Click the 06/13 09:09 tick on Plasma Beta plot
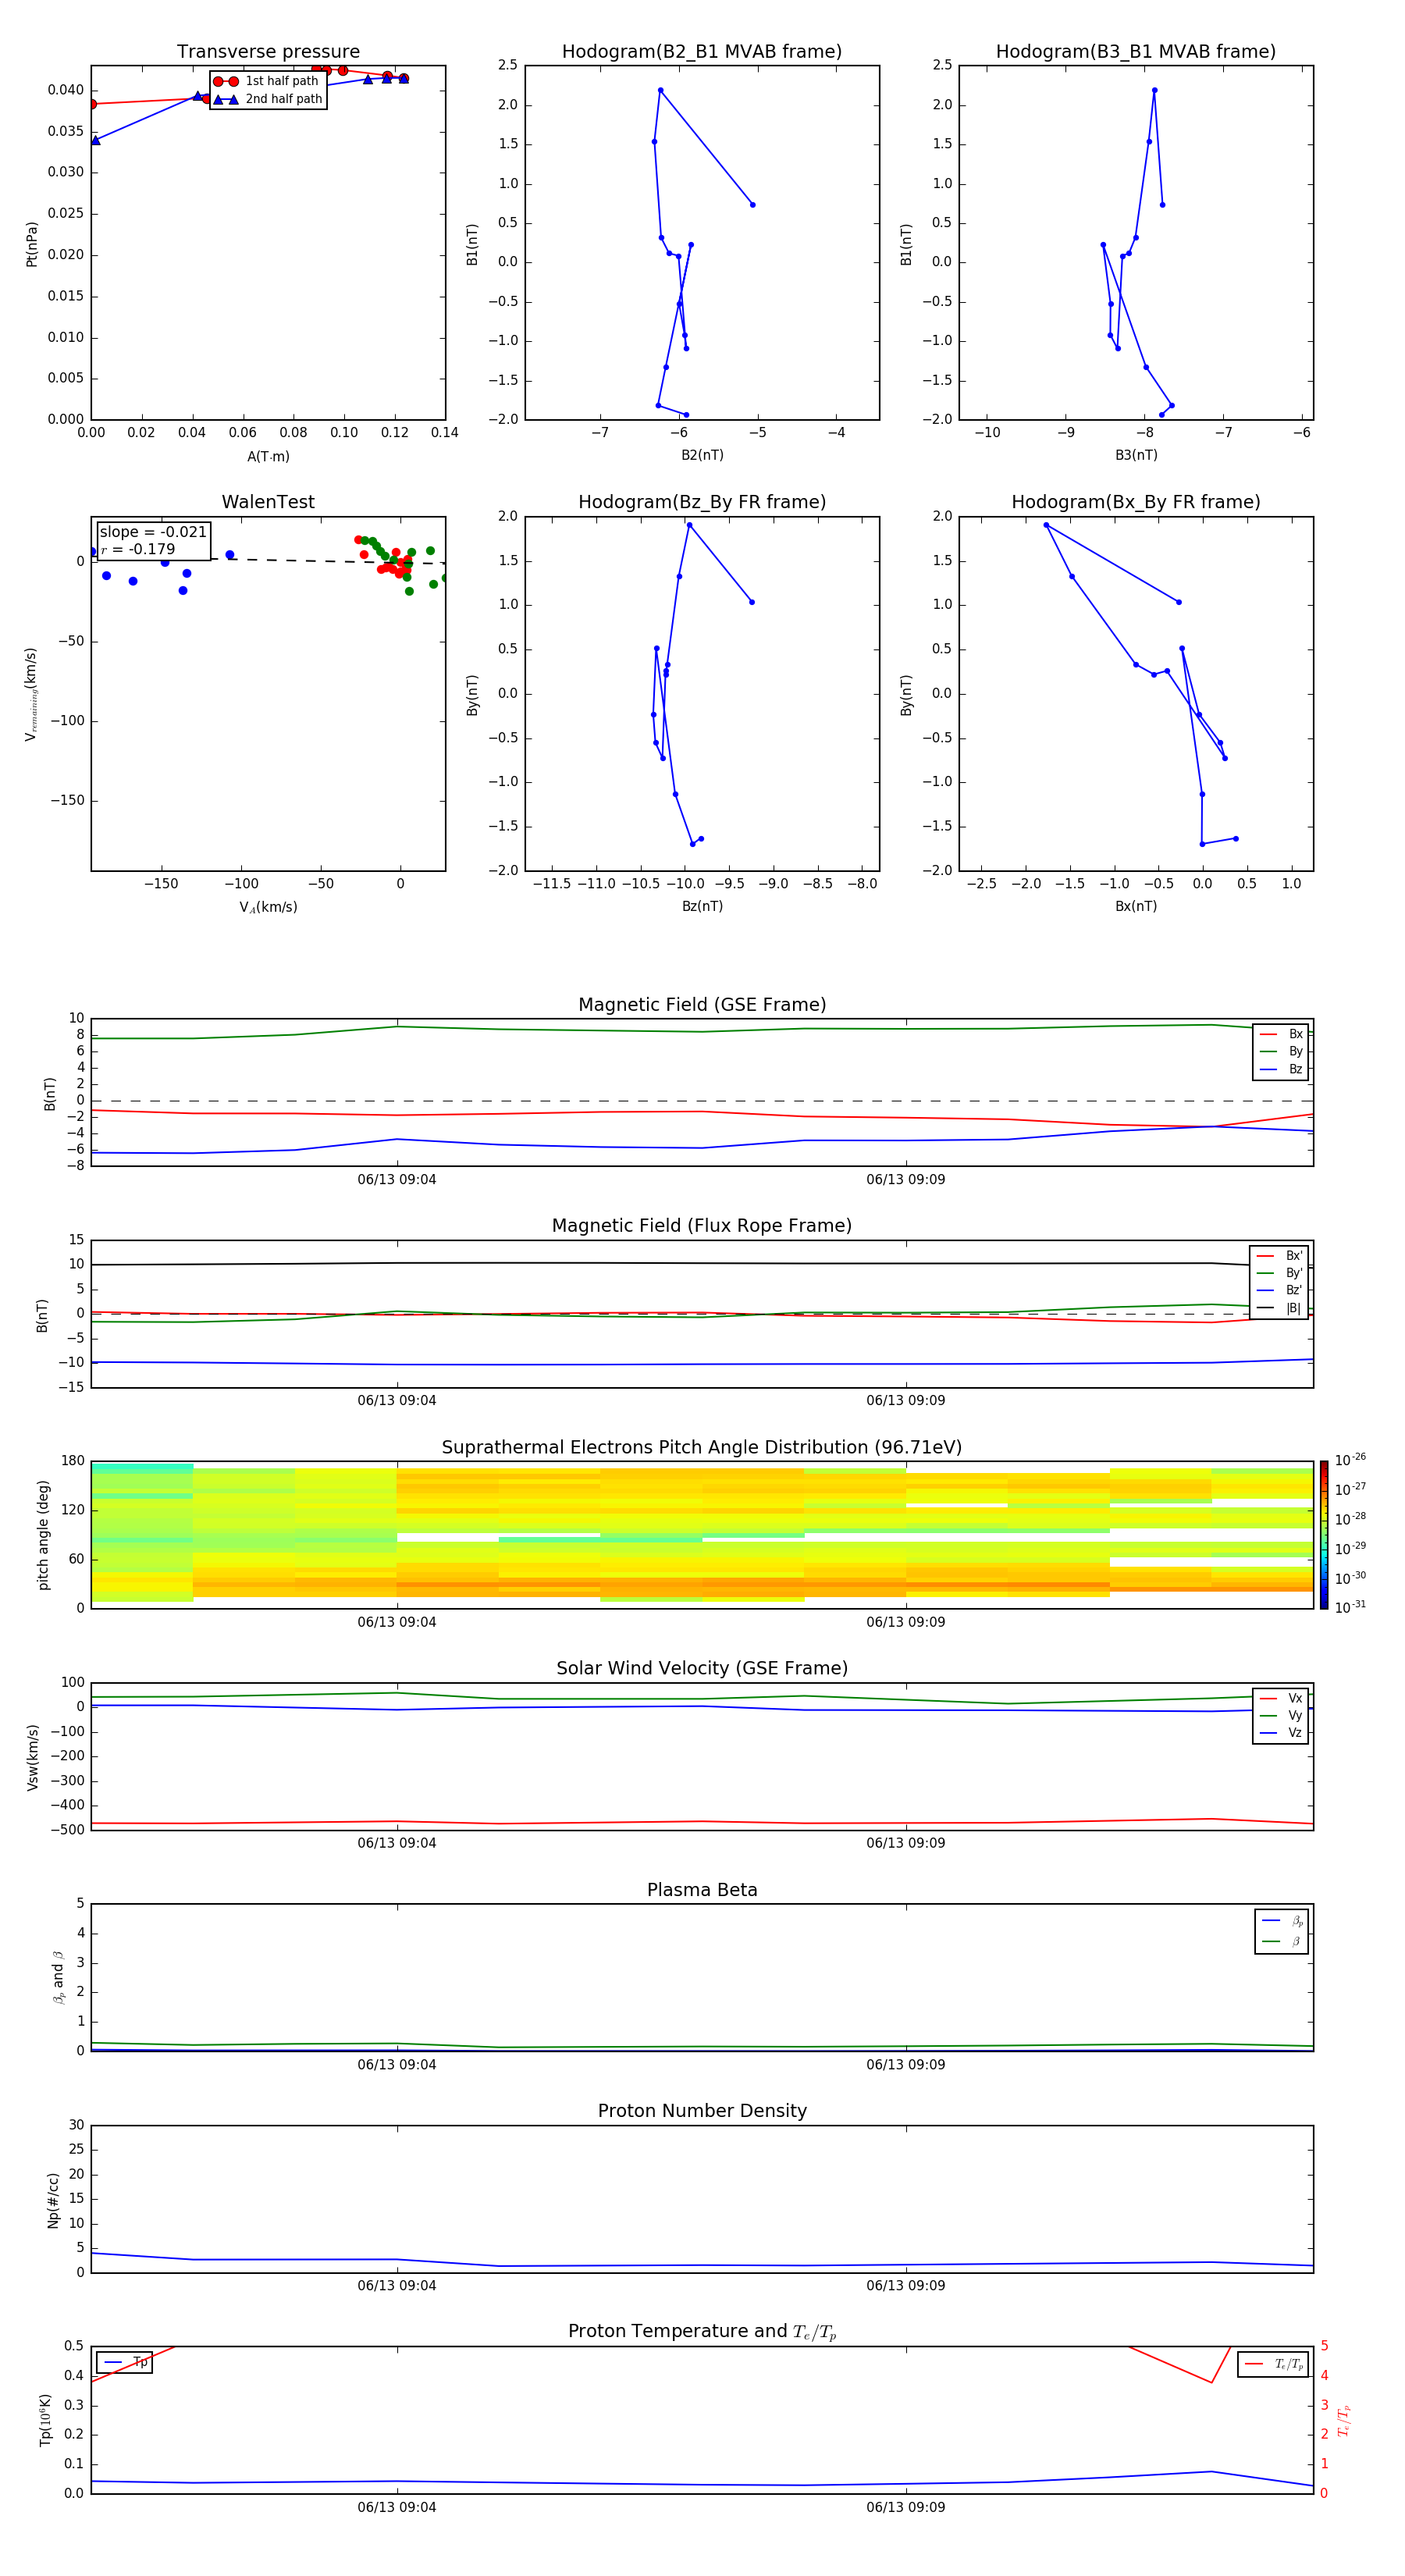Screen dimensions: 1405x2576 (906, 2065)
